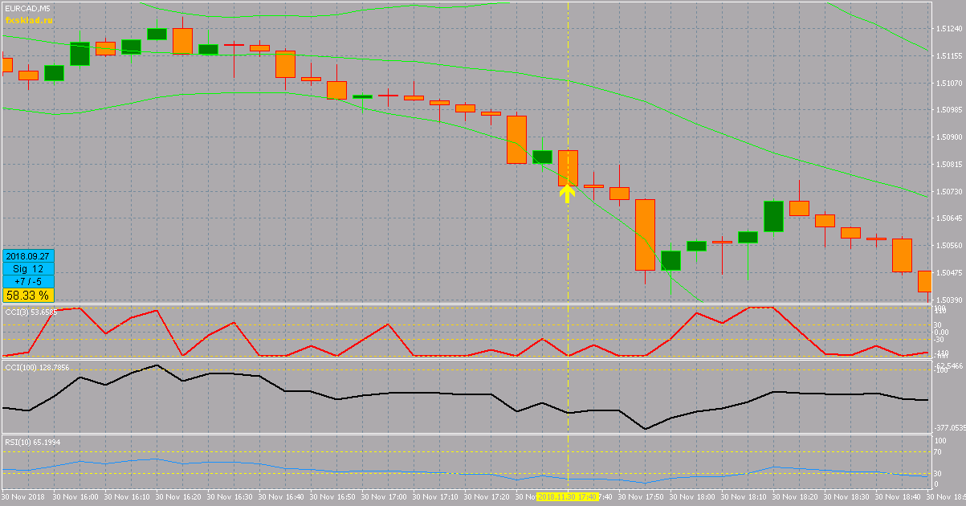The height and width of the screenshot is (506, 966).
Task: Click the "30 Nov 16:50" time axis label
Action: pos(332,498)
